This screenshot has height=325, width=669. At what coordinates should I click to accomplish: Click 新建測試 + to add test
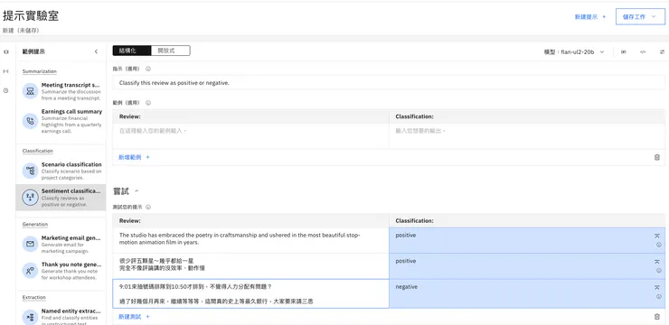click(x=134, y=317)
